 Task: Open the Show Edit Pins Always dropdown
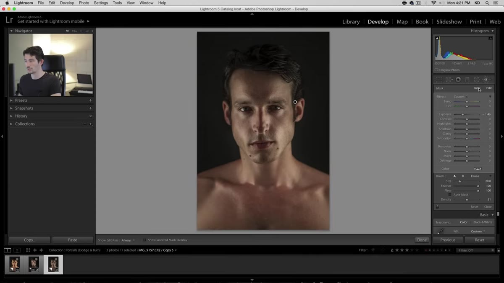tap(128, 240)
